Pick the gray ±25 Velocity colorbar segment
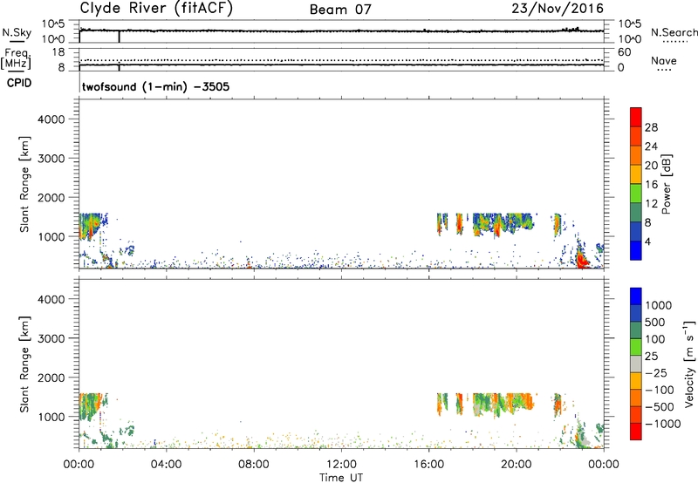The height and width of the screenshot is (483, 698). tap(636, 364)
